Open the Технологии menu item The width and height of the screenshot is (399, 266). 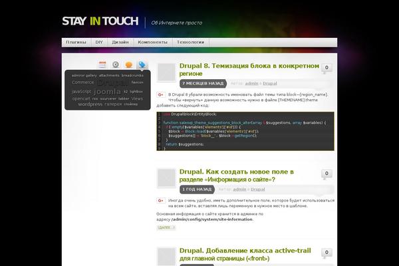tap(191, 43)
